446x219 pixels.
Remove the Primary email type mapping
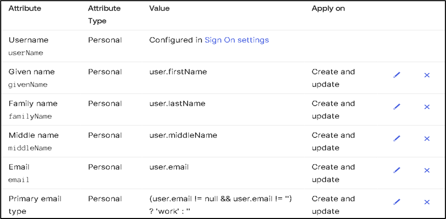pyautogui.click(x=427, y=202)
